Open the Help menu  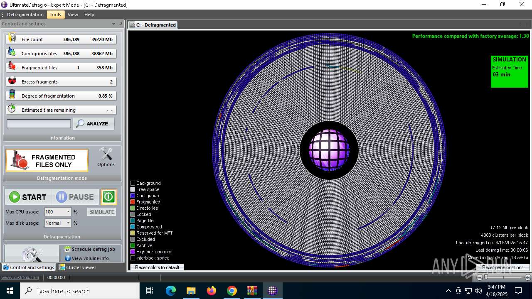tap(89, 15)
